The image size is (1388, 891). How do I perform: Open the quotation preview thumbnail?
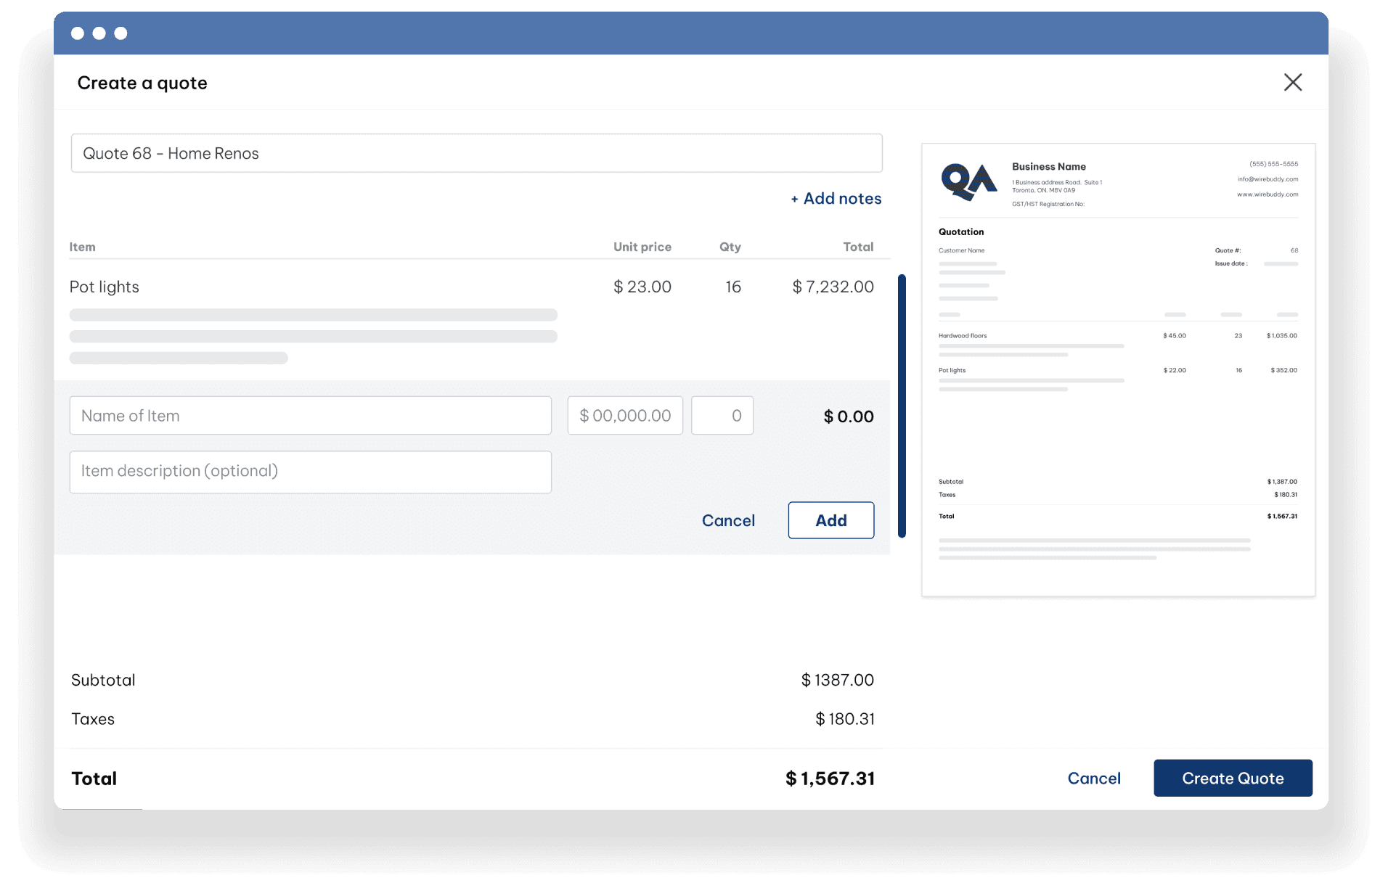tap(1118, 370)
